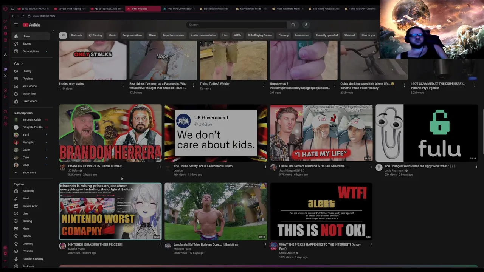Open the YouTube hamburger guide menu
Image resolution: width=484 pixels, height=272 pixels.
point(16,25)
